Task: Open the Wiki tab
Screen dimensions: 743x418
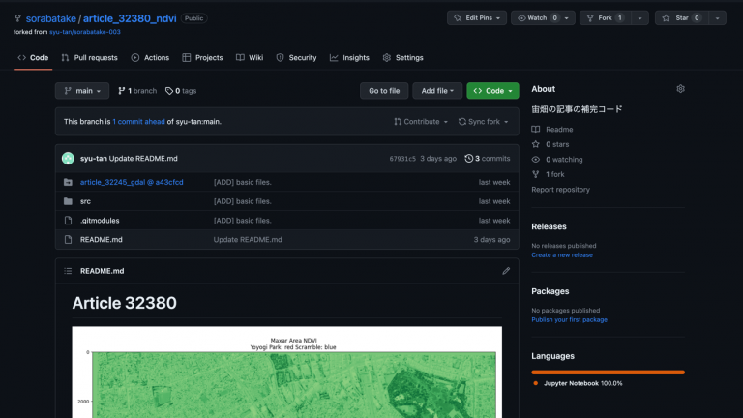Action: (x=250, y=57)
